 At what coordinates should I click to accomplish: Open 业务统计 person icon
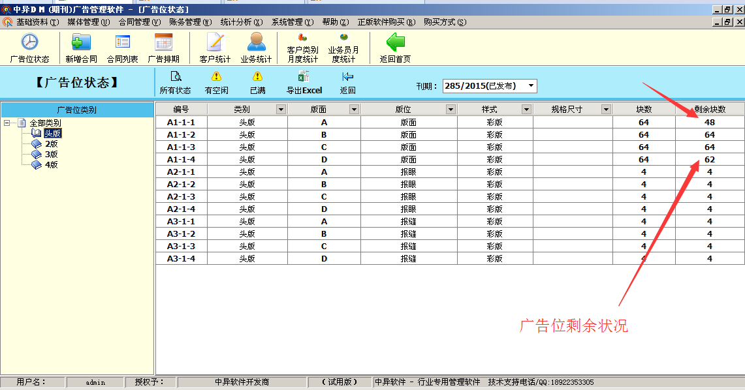pos(256,43)
